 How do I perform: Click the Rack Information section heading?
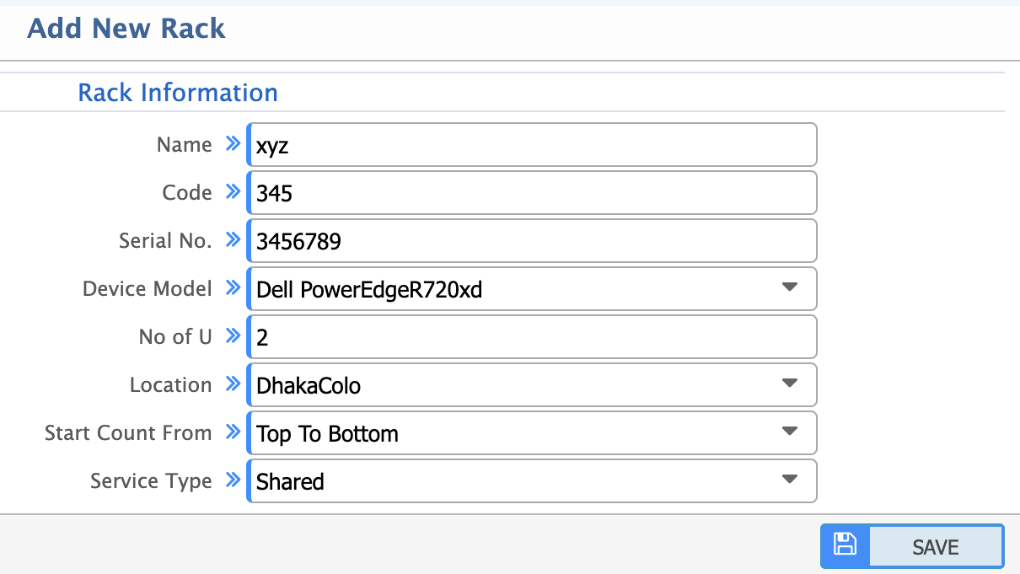(x=178, y=92)
